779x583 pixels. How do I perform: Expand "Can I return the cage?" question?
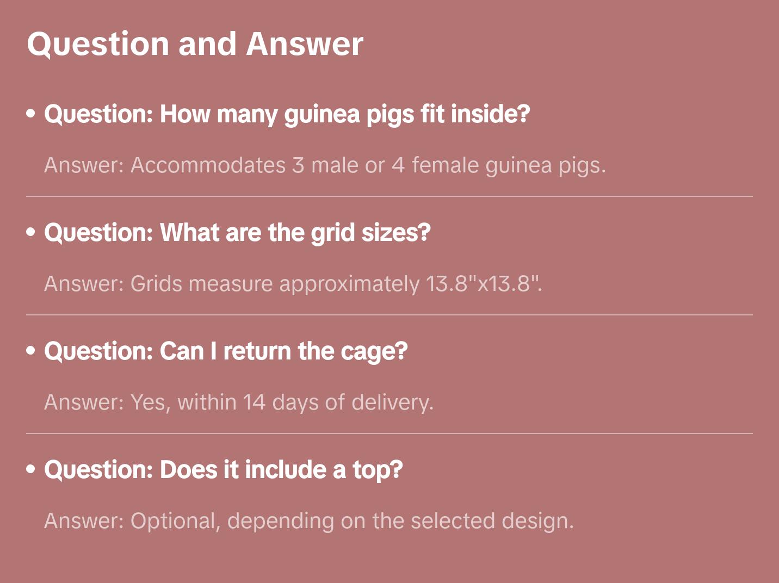226,351
